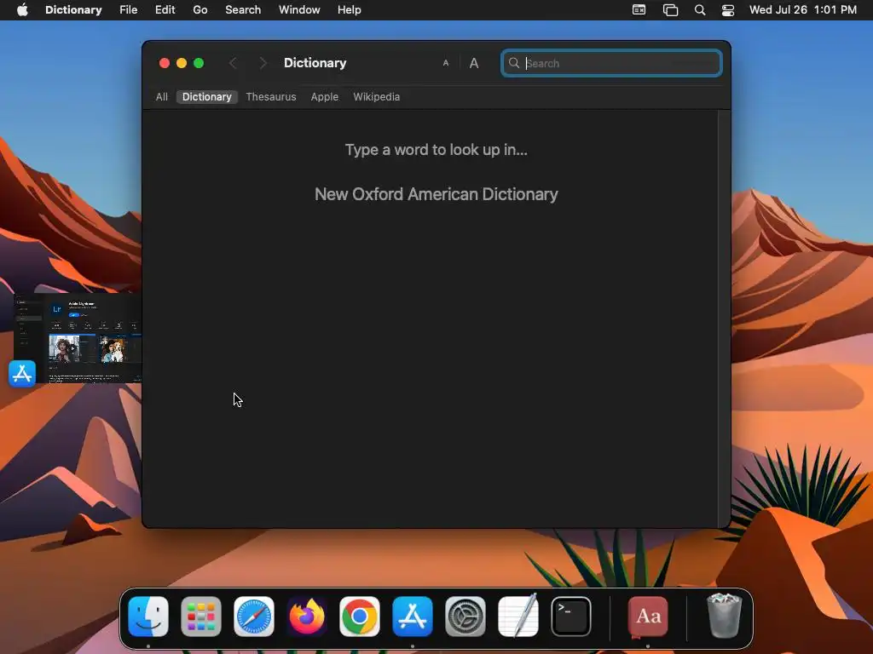This screenshot has width=873, height=654.
Task: Click the App Store badge on side thumbnail
Action: 22,374
